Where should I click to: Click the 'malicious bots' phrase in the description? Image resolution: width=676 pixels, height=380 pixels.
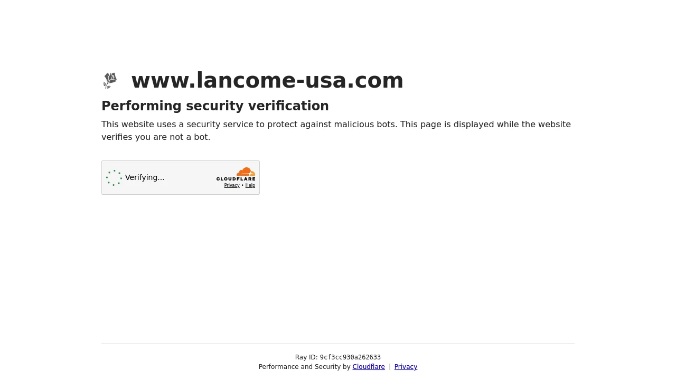point(365,125)
